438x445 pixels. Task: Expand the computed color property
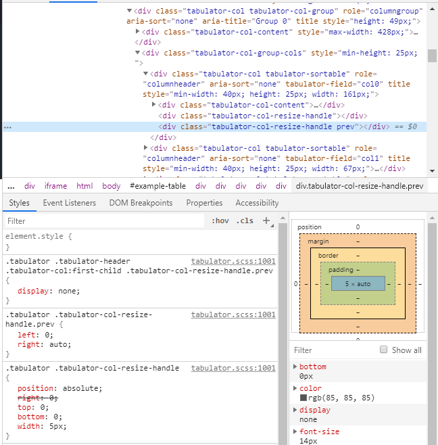tap(295, 388)
